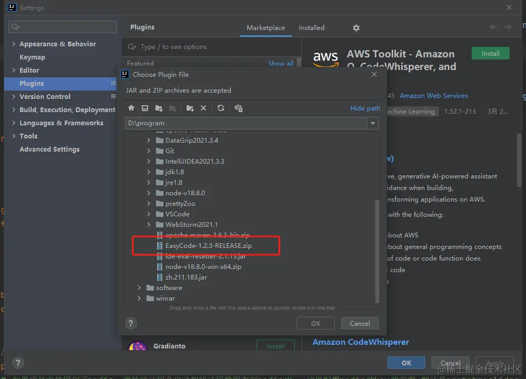Expand the software folder

point(139,287)
